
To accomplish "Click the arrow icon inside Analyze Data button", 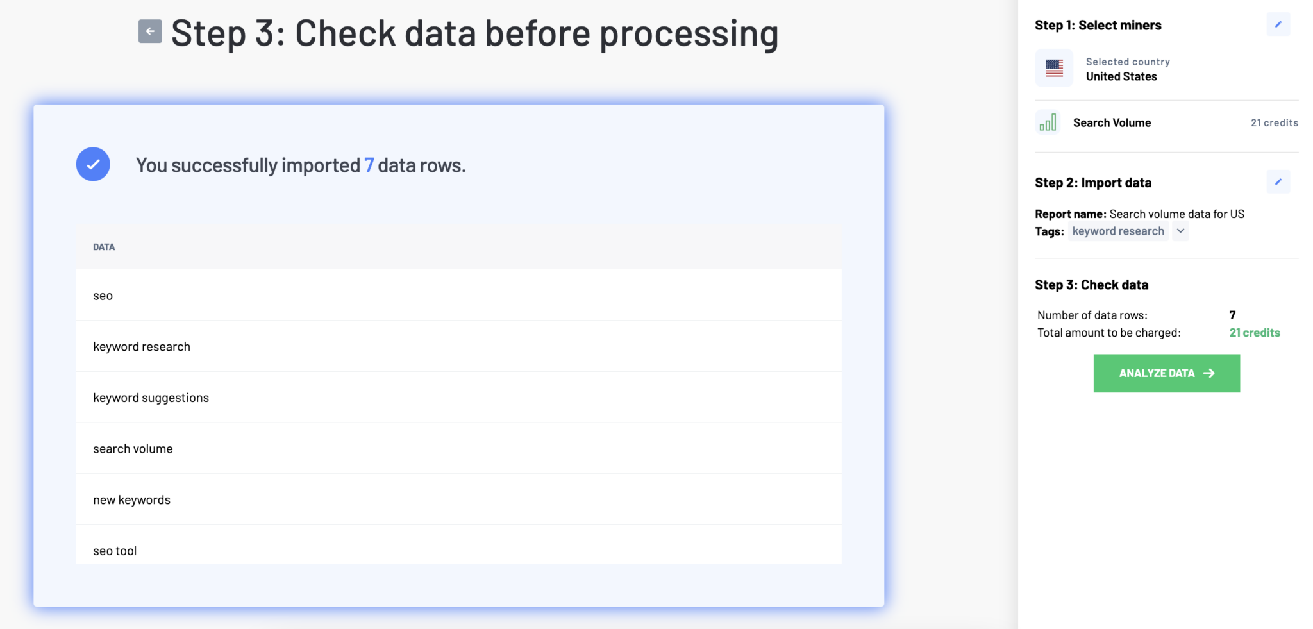I will pos(1208,373).
